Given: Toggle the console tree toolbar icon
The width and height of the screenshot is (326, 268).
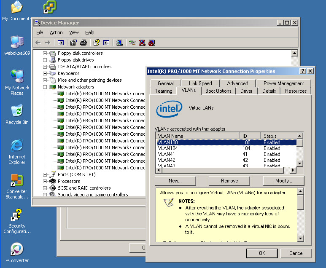Looking at the screenshot, I should (61, 43).
